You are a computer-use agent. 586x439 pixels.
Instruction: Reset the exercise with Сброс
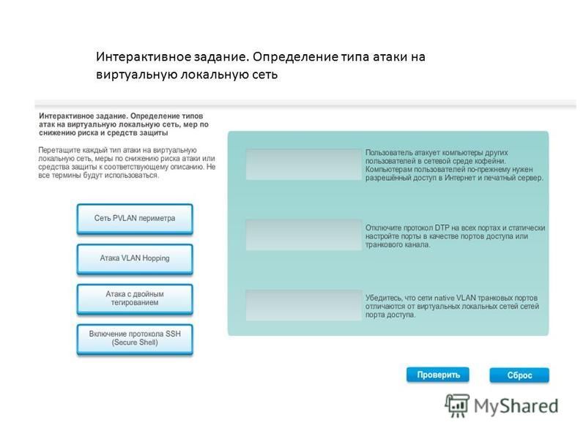tap(519, 375)
